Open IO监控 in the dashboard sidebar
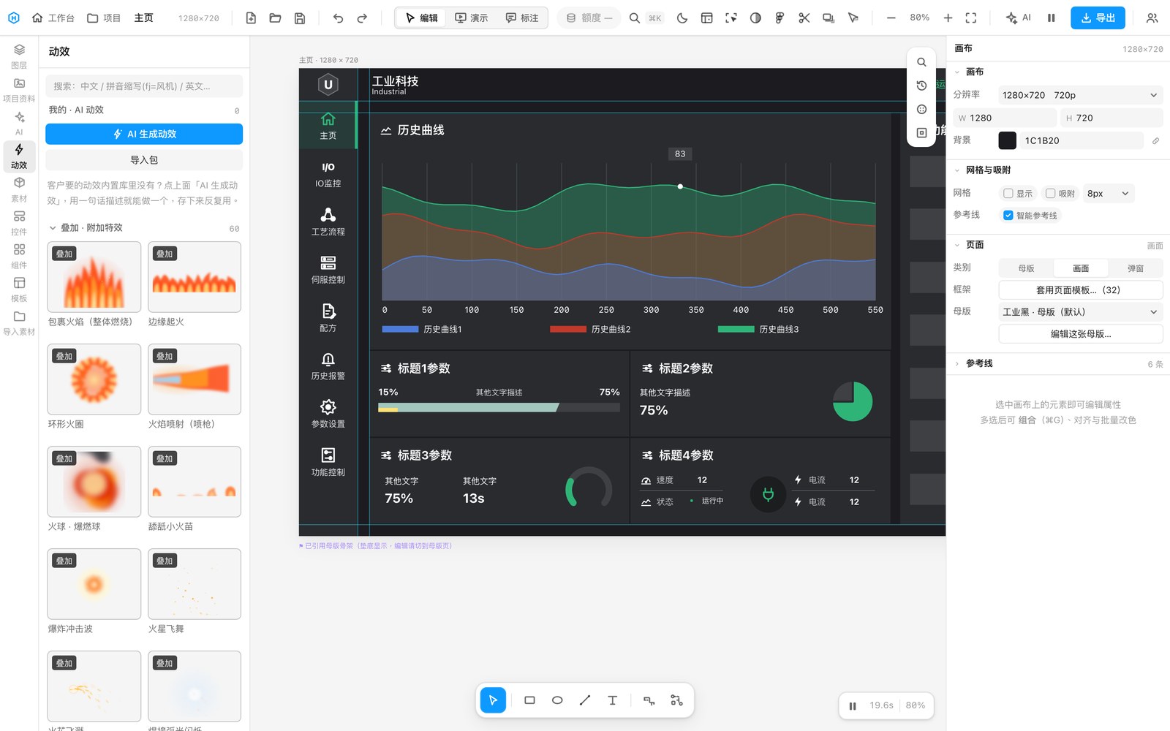Image resolution: width=1170 pixels, height=731 pixels. (x=328, y=175)
